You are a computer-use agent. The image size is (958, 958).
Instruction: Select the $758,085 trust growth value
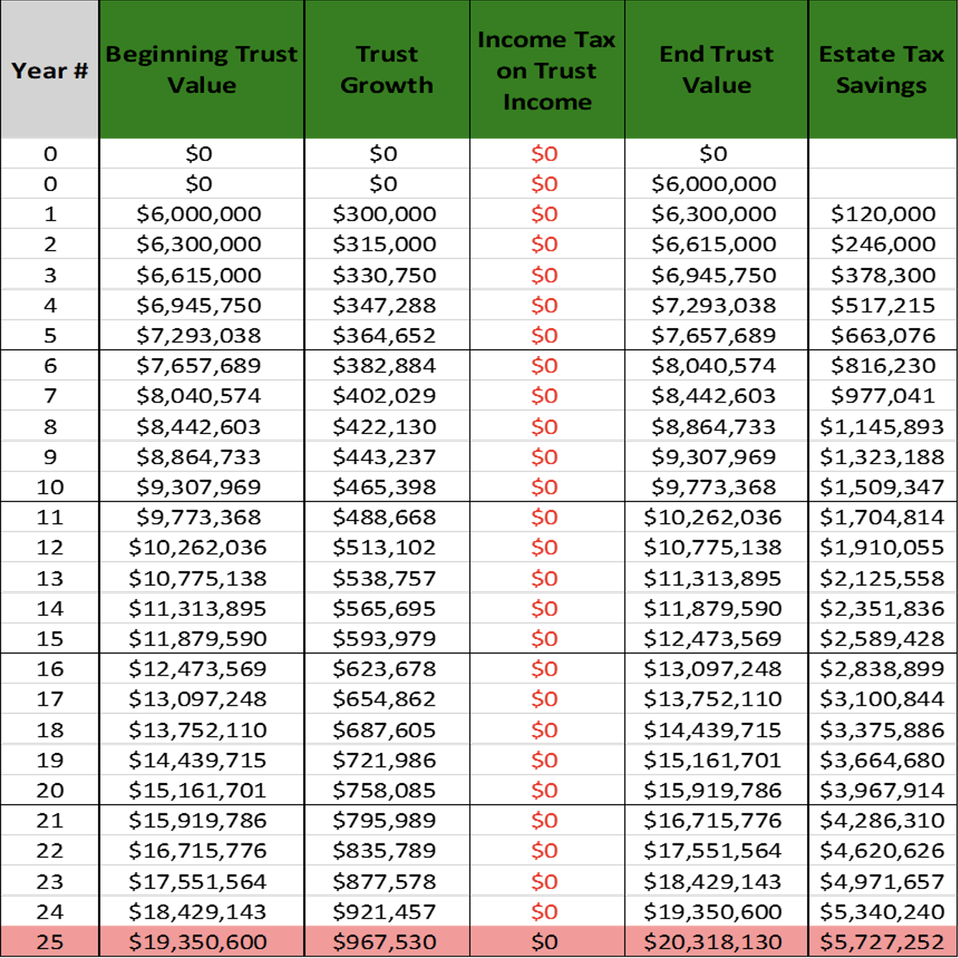pos(385,791)
